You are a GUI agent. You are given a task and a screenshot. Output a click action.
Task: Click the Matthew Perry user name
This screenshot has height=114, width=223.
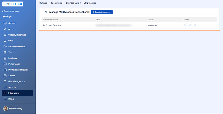tap(16, 109)
